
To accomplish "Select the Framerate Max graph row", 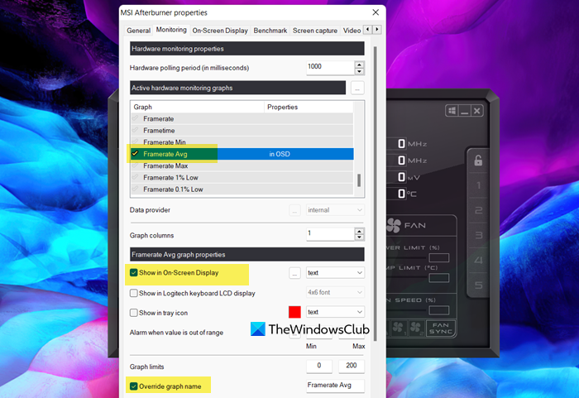I will 242,166.
